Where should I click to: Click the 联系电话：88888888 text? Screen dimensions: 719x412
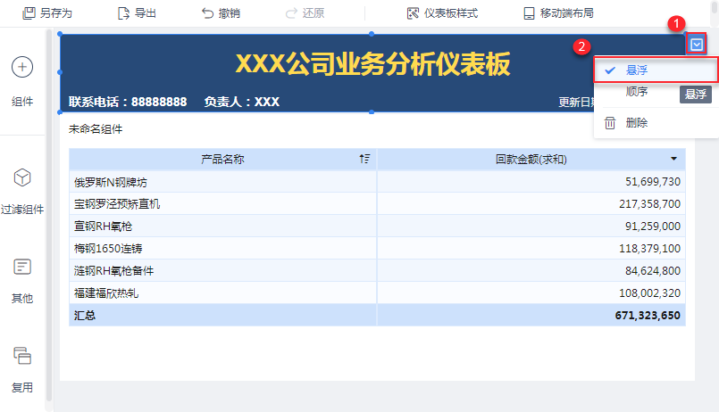click(x=128, y=102)
